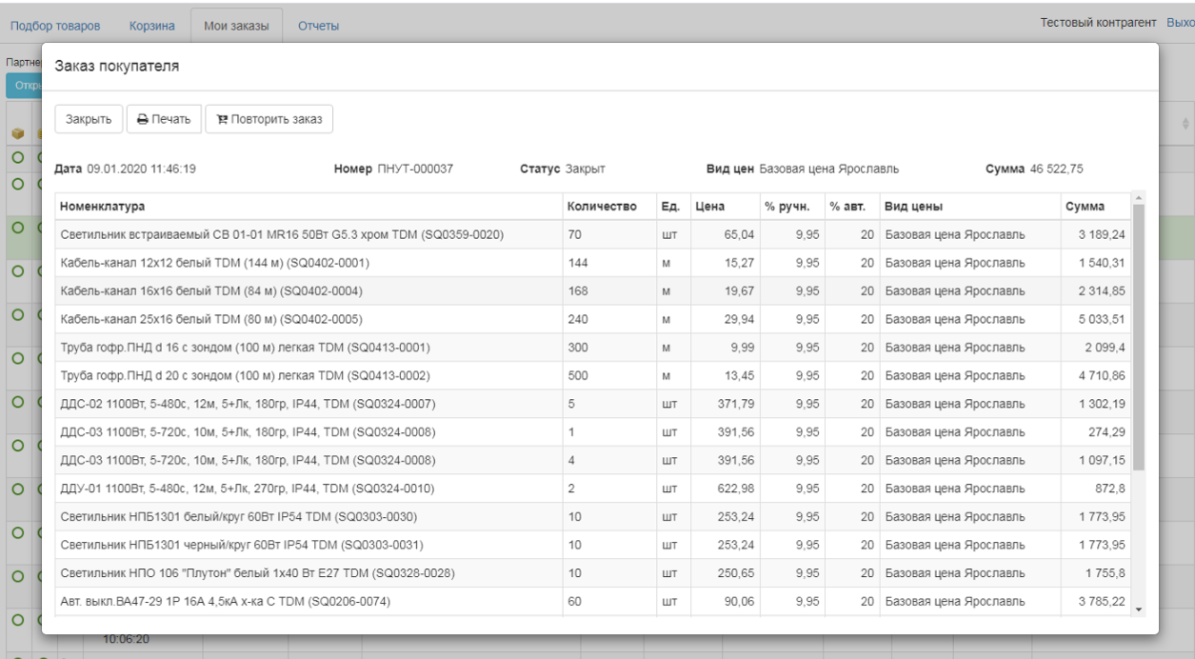The width and height of the screenshot is (1195, 659).
Task: Click the sort arrows icon in background table header
Action: click(x=1185, y=124)
